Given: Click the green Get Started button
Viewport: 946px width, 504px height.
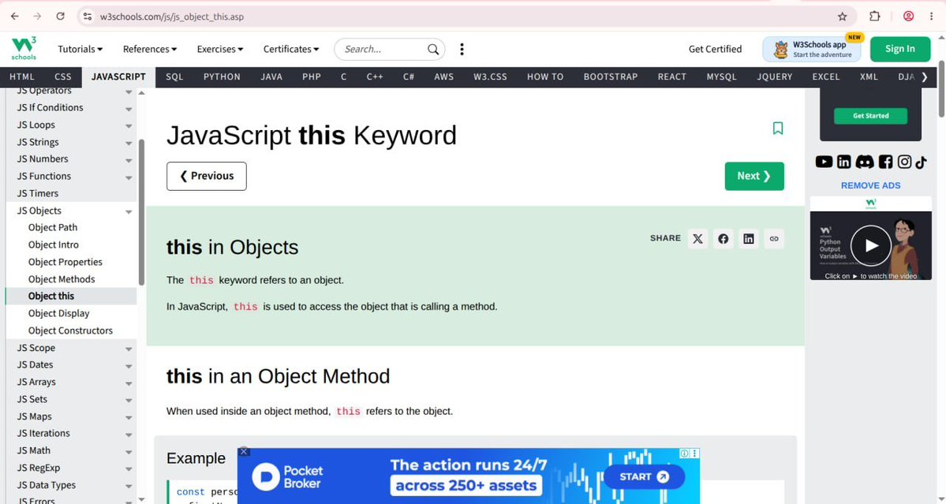Looking at the screenshot, I should tap(870, 116).
